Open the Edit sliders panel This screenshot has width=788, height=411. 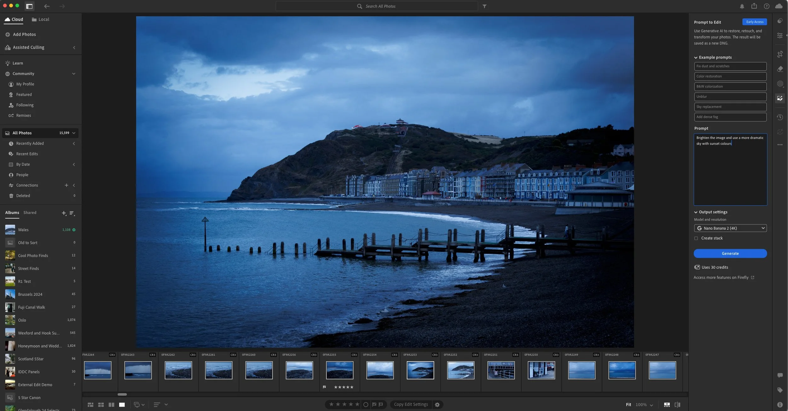tap(780, 36)
